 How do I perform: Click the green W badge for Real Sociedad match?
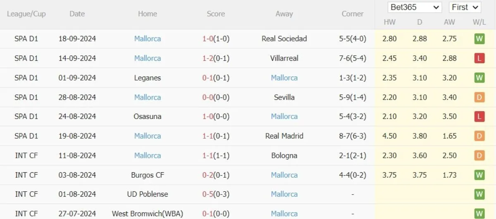(479, 39)
